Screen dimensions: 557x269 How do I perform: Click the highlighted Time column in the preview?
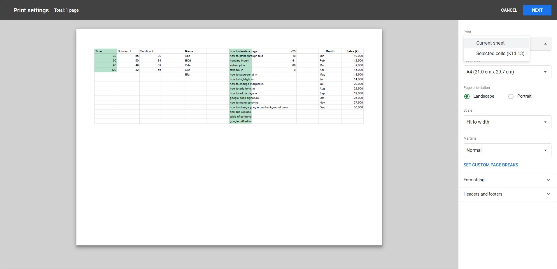pyautogui.click(x=106, y=60)
